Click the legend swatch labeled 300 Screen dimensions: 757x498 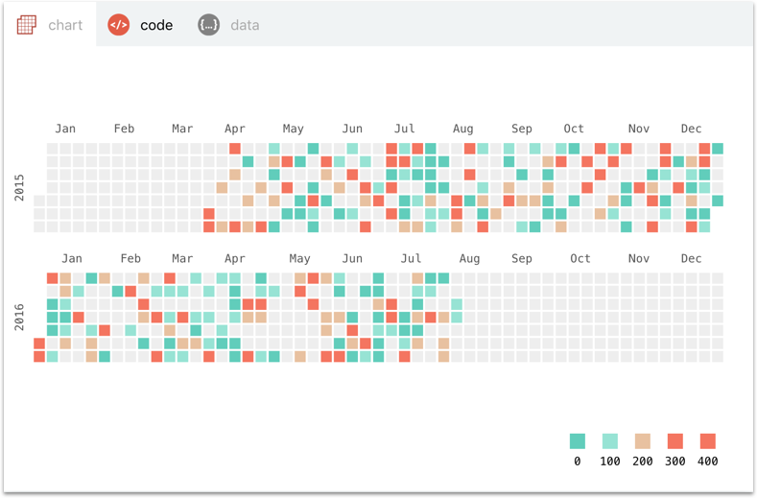(x=675, y=441)
